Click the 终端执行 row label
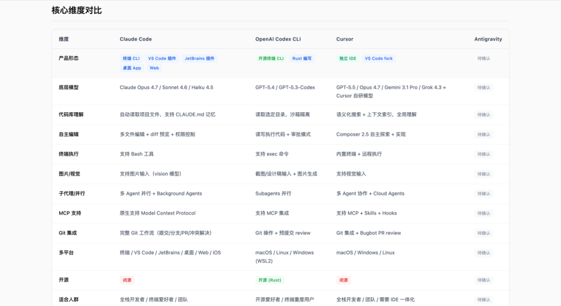This screenshot has height=306, width=561. click(69, 154)
